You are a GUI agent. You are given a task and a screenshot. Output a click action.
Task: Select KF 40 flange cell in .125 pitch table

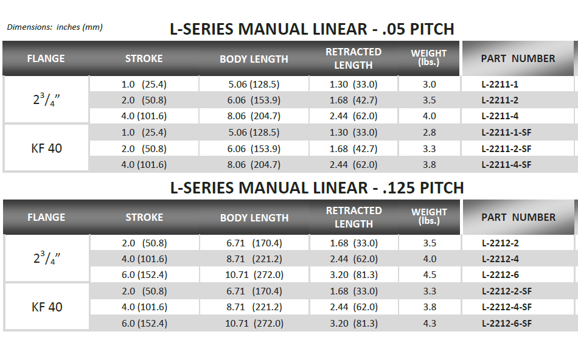click(x=47, y=307)
